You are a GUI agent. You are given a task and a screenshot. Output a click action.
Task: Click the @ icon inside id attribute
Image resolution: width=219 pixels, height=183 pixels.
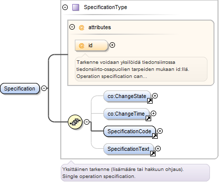point(81,45)
